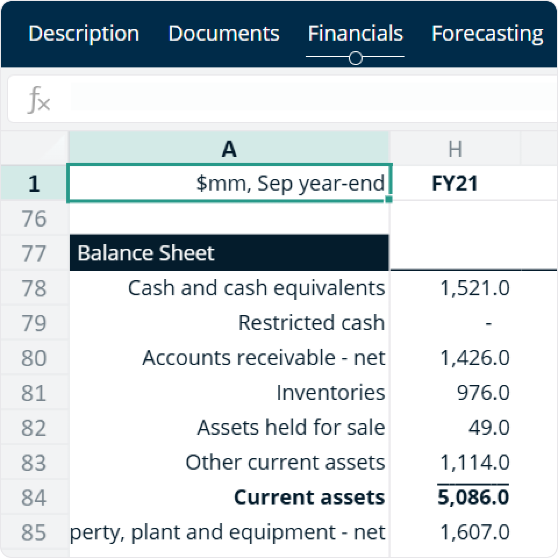Select row 77 header
Image resolution: width=558 pixels, height=558 pixels.
pyautogui.click(x=34, y=253)
